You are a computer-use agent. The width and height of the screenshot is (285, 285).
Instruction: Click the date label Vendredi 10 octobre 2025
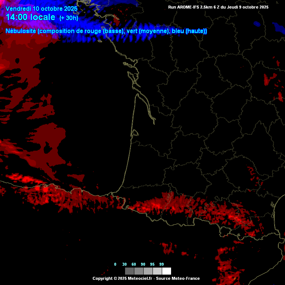[42, 9]
